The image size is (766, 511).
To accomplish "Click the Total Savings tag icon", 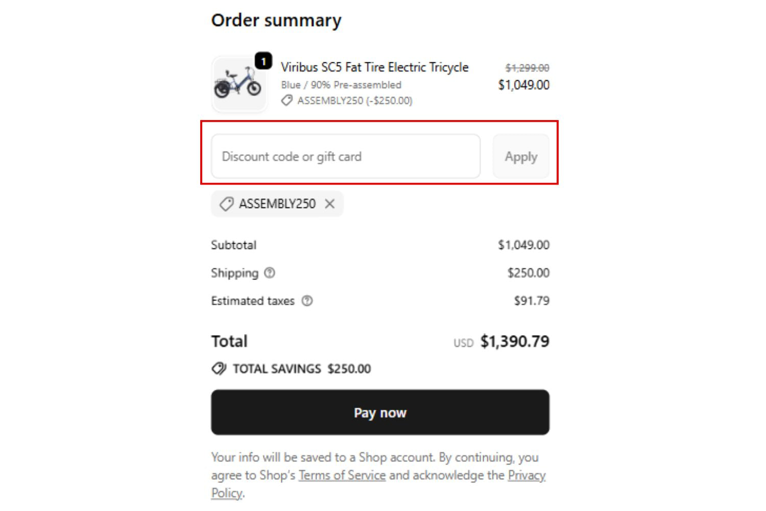I will [x=219, y=368].
